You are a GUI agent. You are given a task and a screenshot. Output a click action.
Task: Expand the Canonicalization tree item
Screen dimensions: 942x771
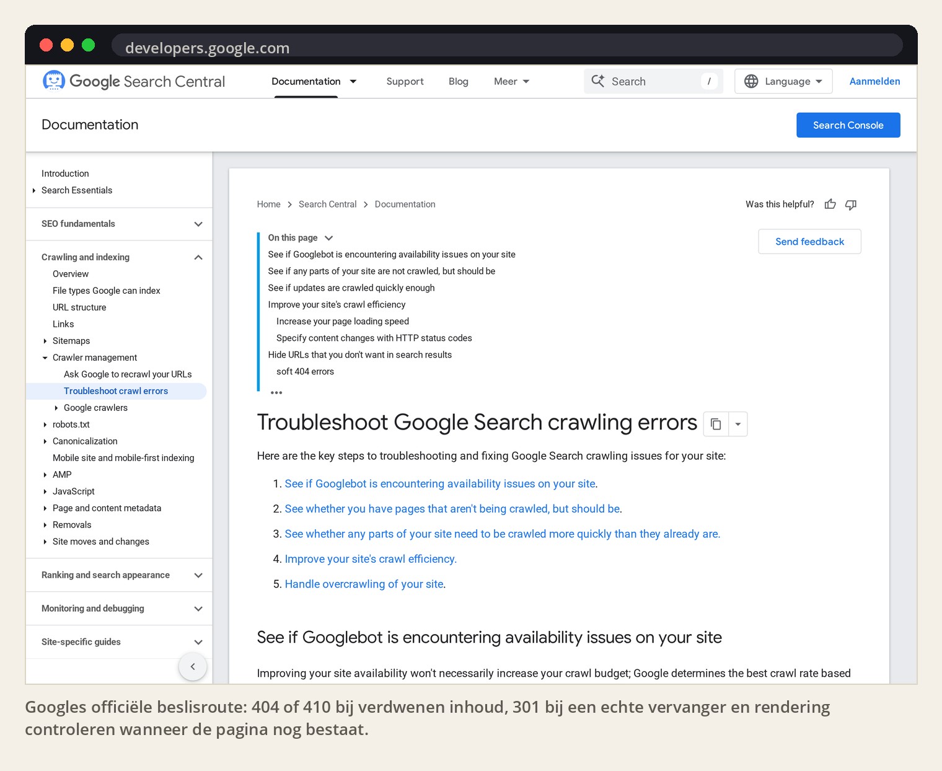click(x=45, y=441)
